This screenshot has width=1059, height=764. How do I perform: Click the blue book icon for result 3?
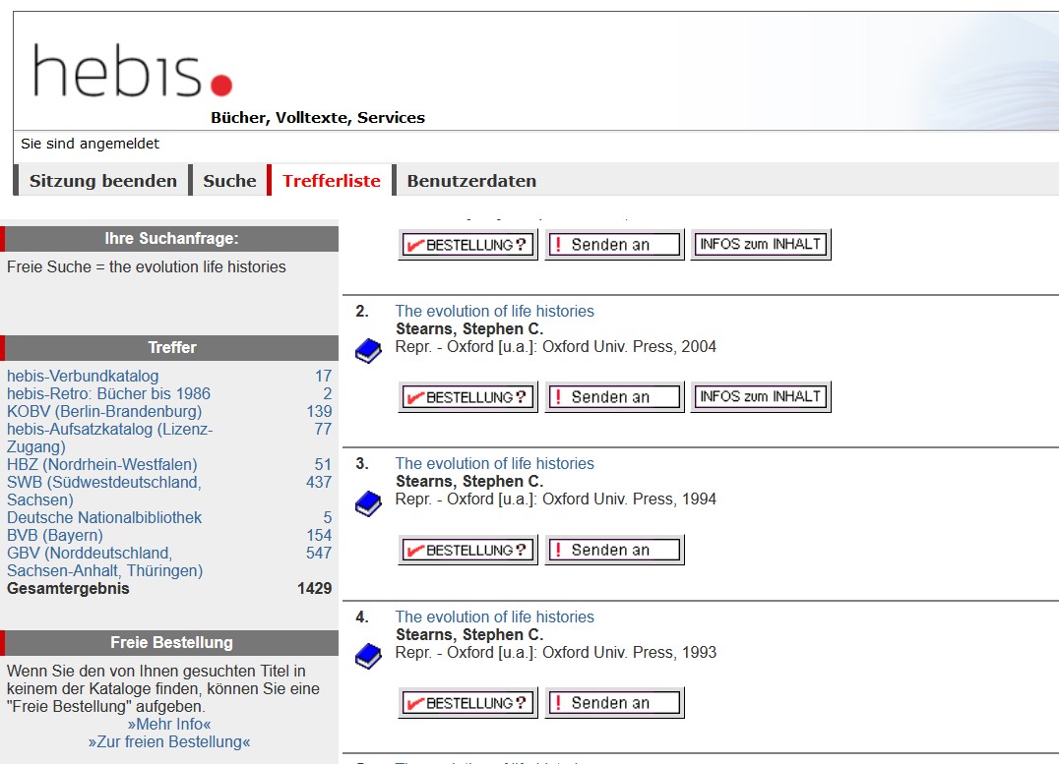click(x=369, y=503)
